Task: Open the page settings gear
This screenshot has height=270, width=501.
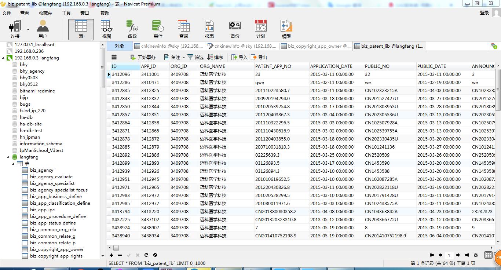Action: pyautogui.click(x=476, y=255)
